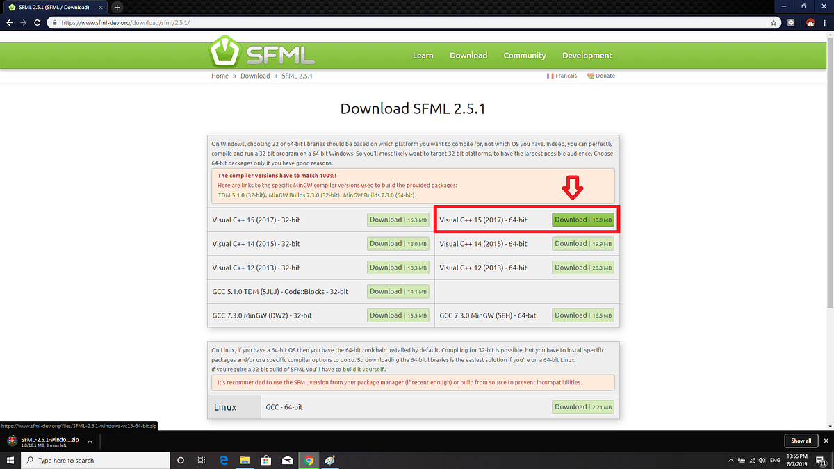The width and height of the screenshot is (834, 469).
Task: Bookmark this page with the star icon
Action: click(x=774, y=22)
